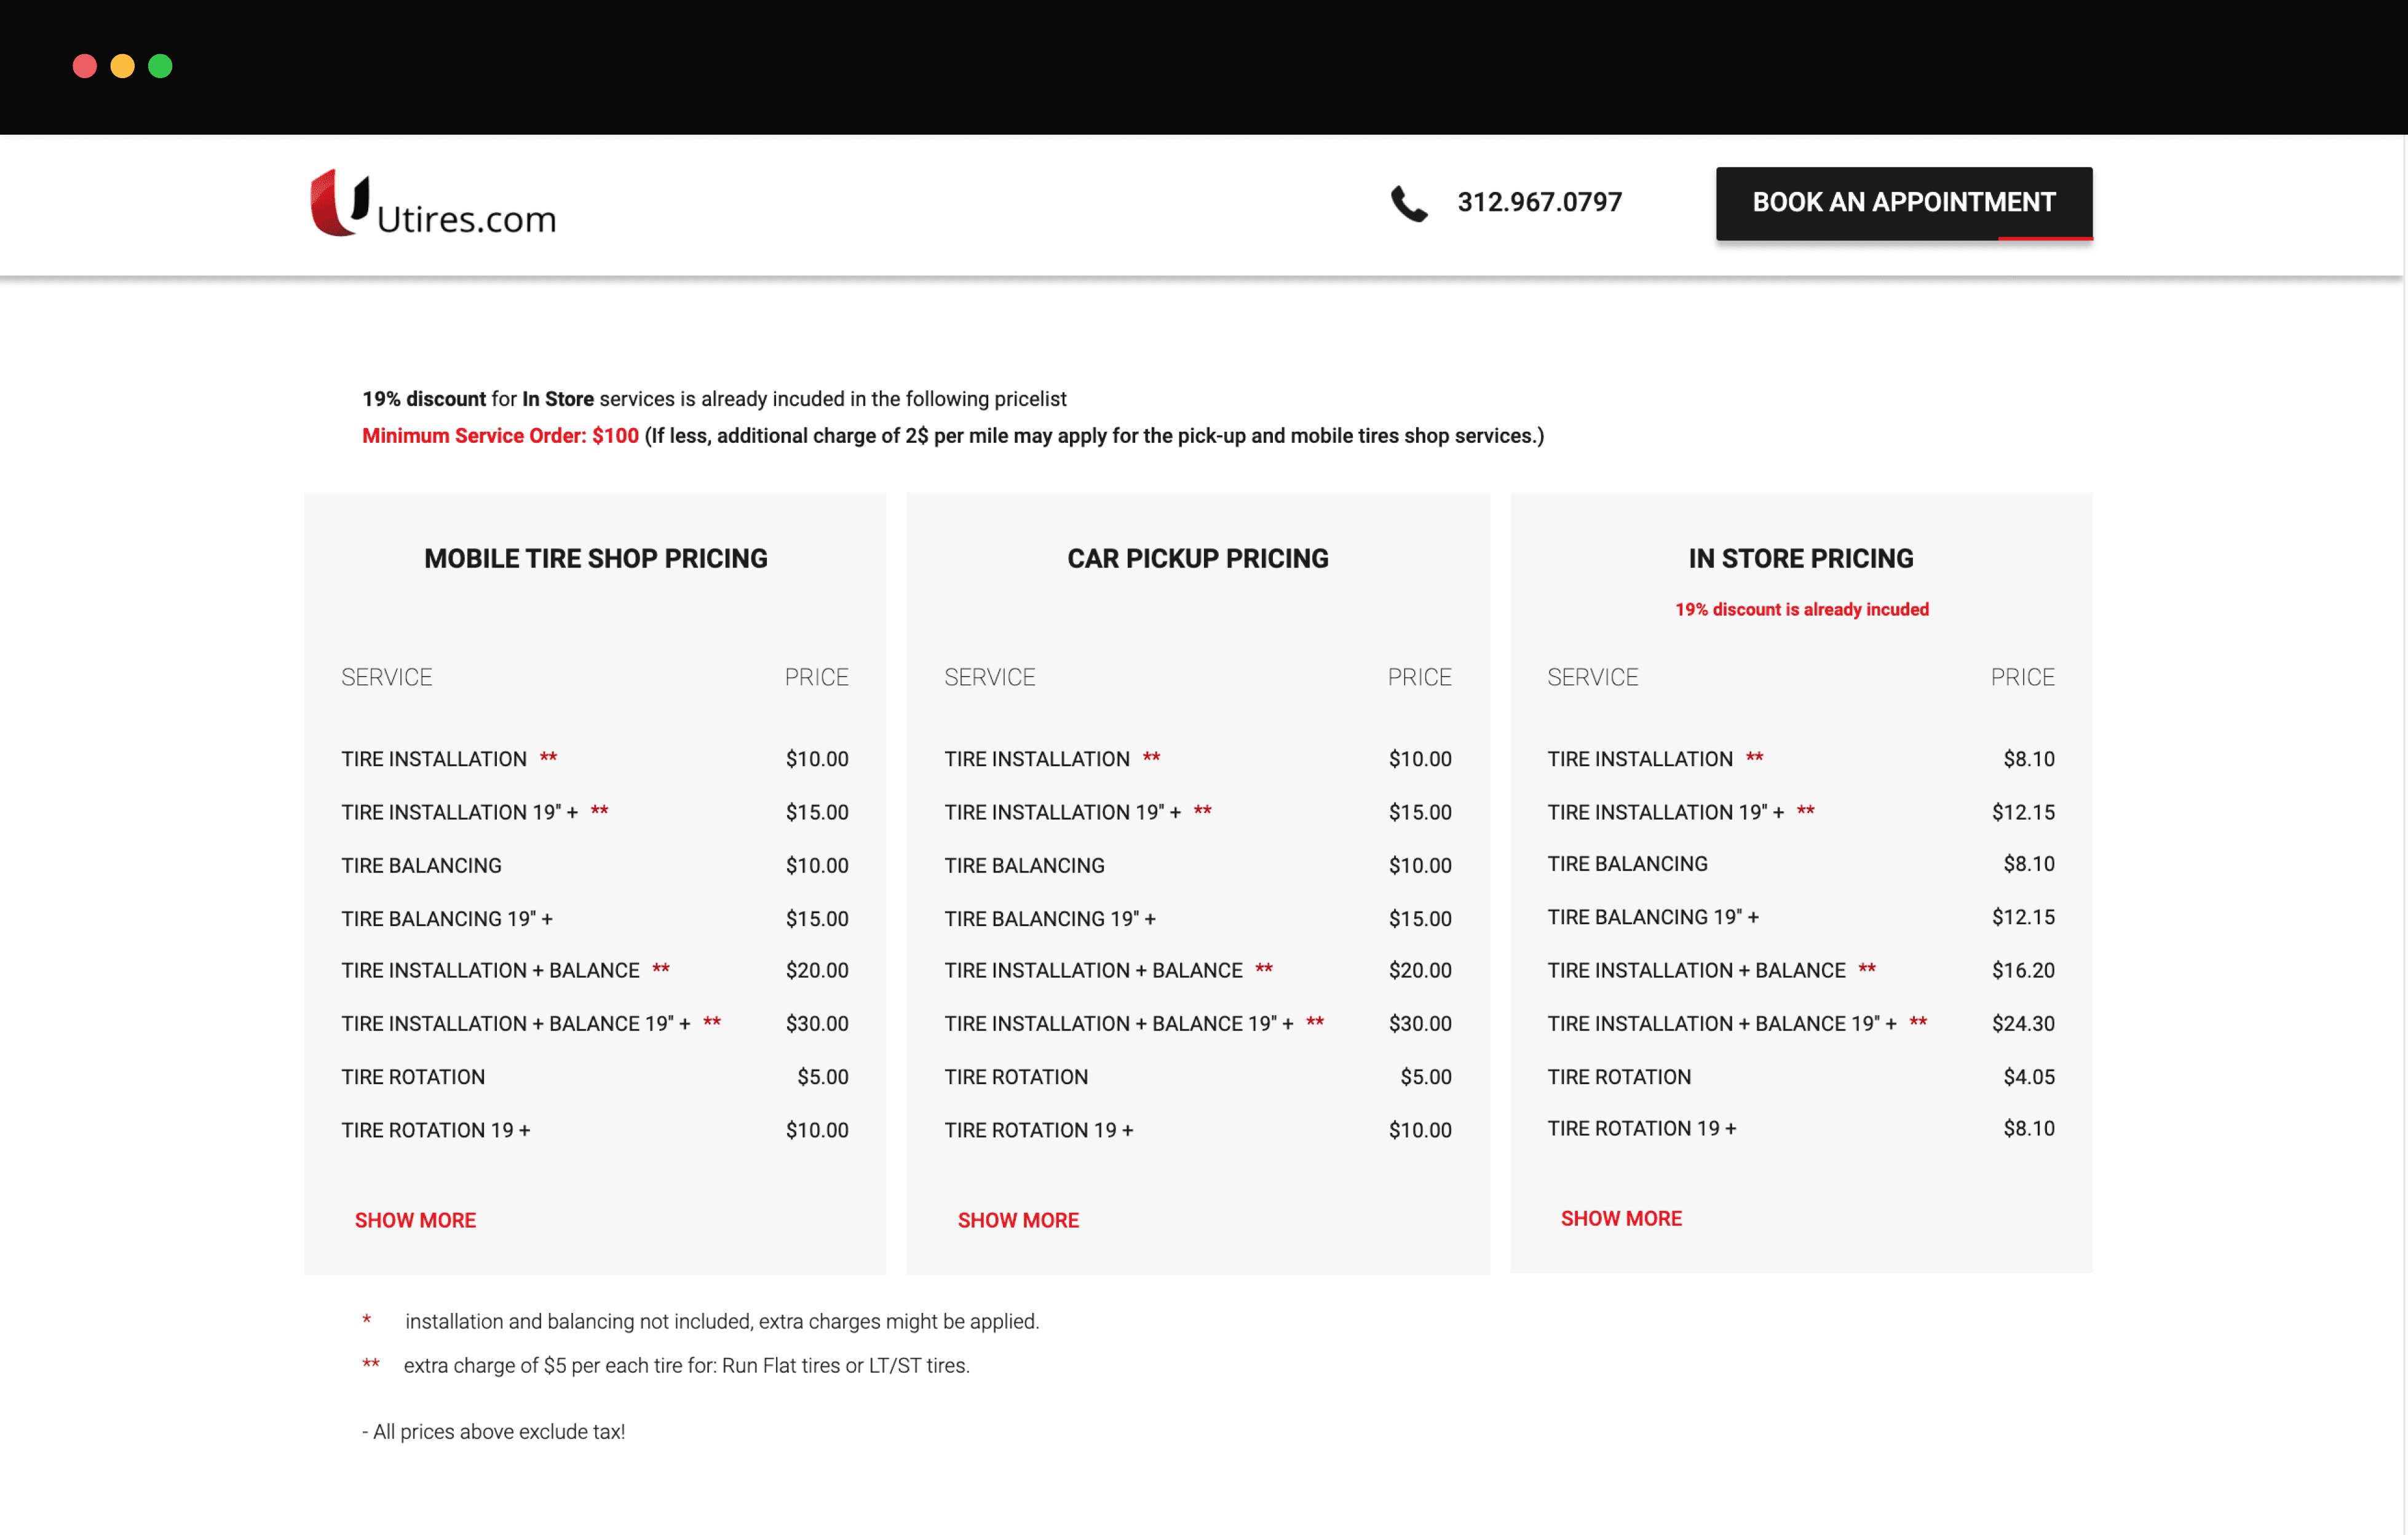Click red asterisks beside Mobile Tire Installation
Viewport: 2408px width, 1535px height.
(548, 758)
